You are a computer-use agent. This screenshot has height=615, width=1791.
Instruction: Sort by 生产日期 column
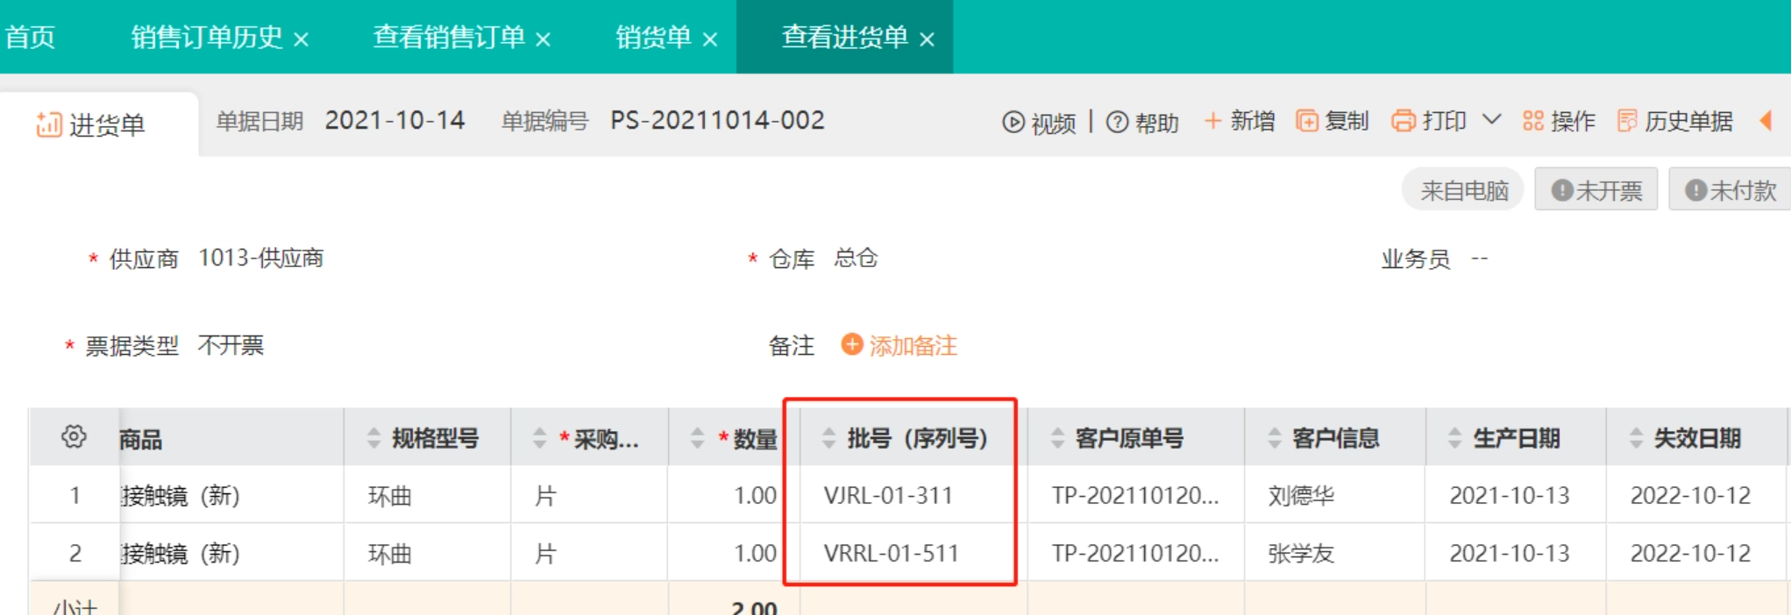(1454, 438)
